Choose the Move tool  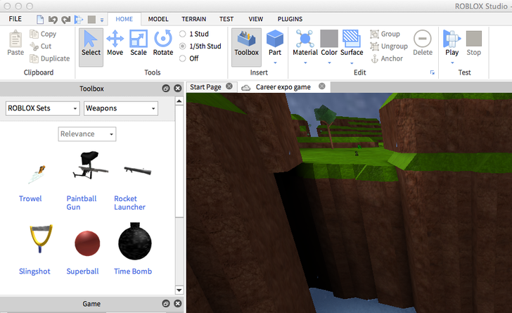tap(115, 43)
